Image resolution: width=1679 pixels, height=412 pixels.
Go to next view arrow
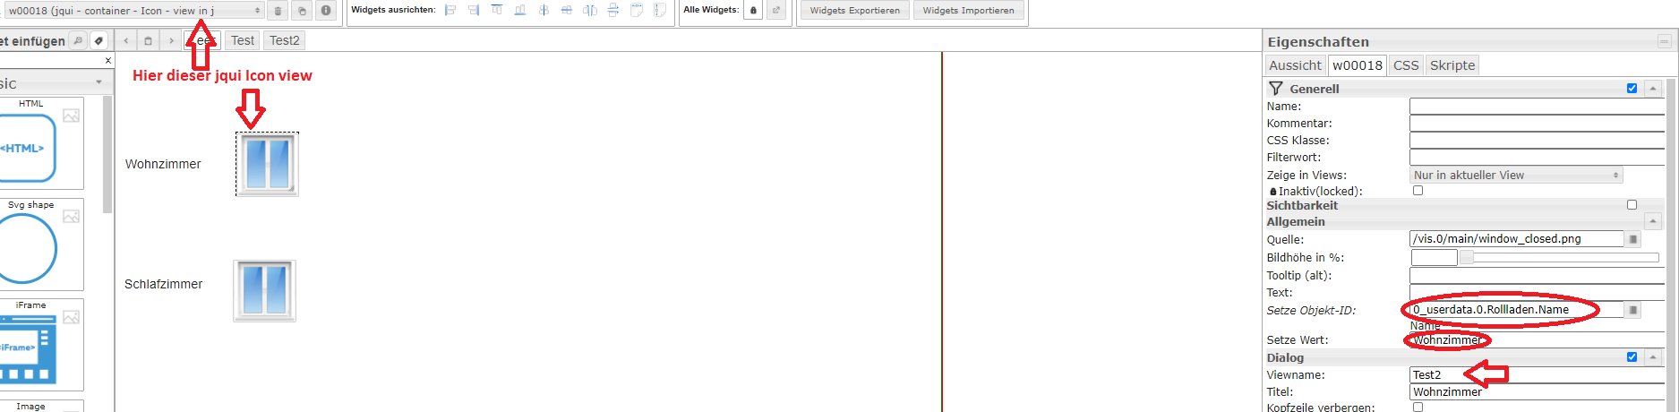pos(171,40)
